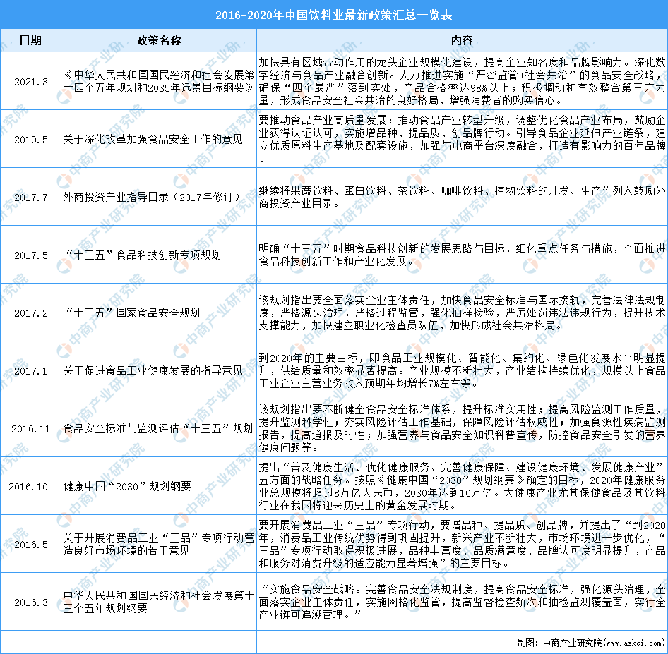
Task: Click content text beginning "继续将果蔬饮料、蛋白饮料"
Action: click(462, 198)
